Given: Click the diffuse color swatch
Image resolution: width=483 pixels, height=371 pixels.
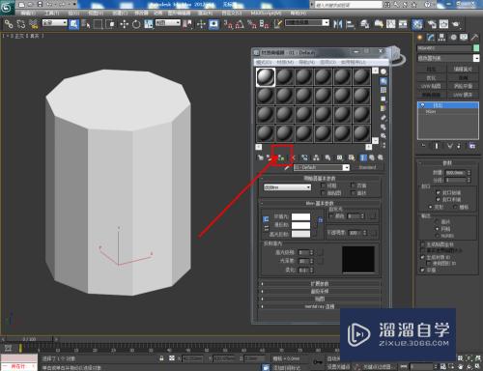Looking at the screenshot, I should point(300,225).
